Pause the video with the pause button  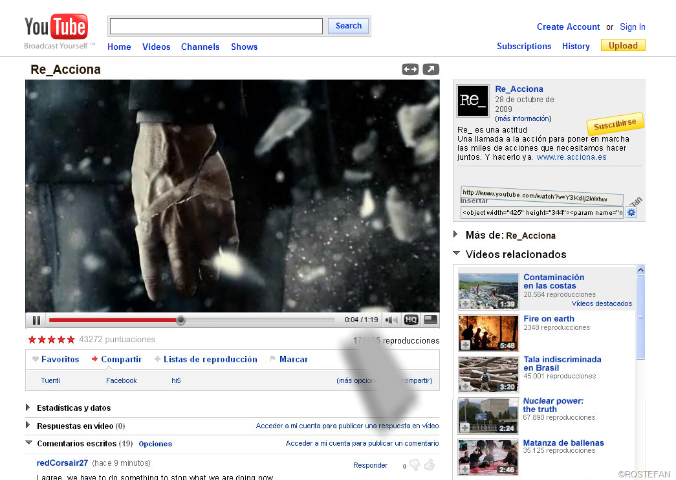pyautogui.click(x=36, y=320)
